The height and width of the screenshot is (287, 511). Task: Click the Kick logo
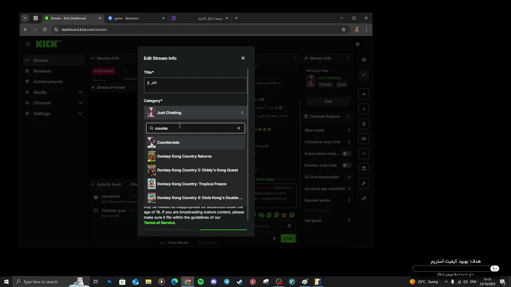[49, 44]
